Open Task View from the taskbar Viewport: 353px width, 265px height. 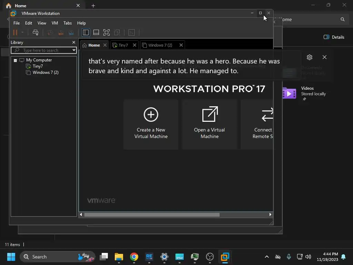click(104, 257)
